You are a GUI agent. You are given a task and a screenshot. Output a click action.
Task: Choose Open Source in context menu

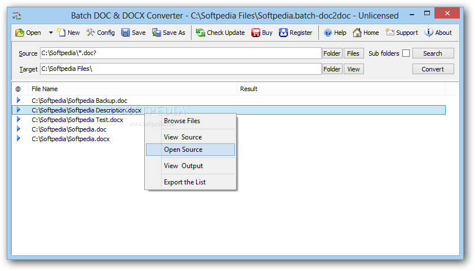click(190, 150)
